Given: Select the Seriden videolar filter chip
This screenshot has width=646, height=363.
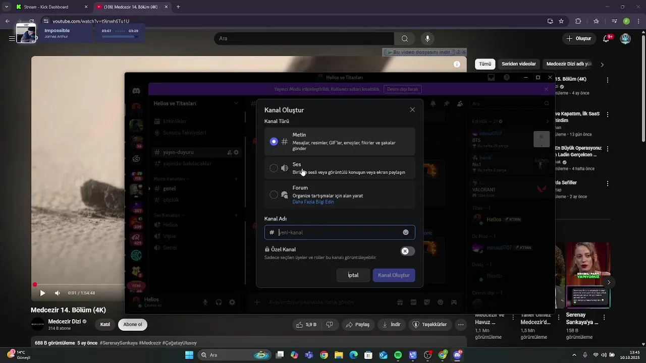Looking at the screenshot, I should click(519, 64).
